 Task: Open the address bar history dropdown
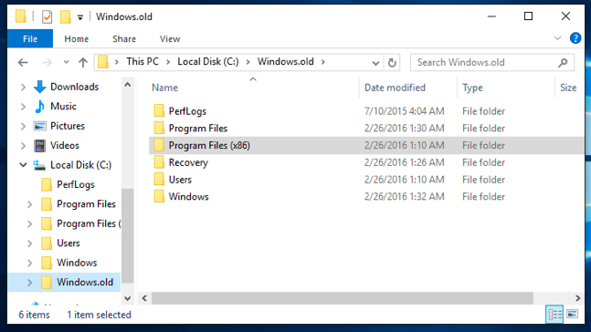coord(375,63)
